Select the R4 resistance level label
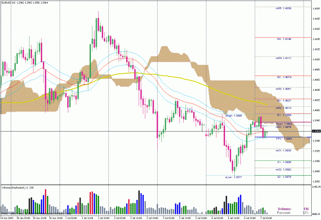The image size is (321, 220). [284, 39]
